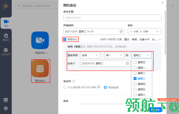Collapse the 星期三 weekday dropdown

[x=142, y=55]
